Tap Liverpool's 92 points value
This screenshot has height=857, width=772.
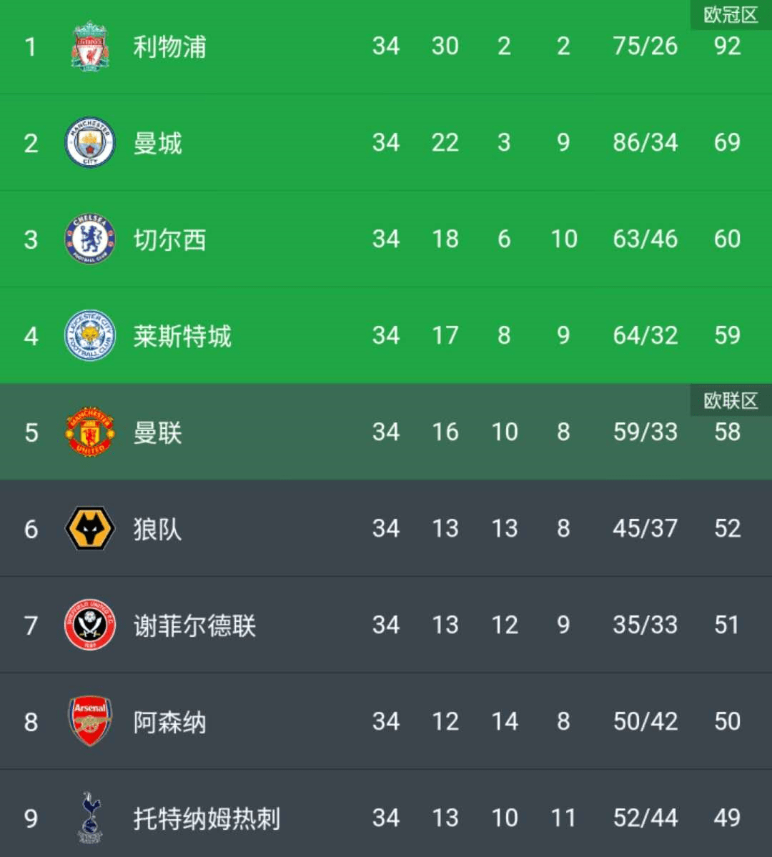pos(727,46)
